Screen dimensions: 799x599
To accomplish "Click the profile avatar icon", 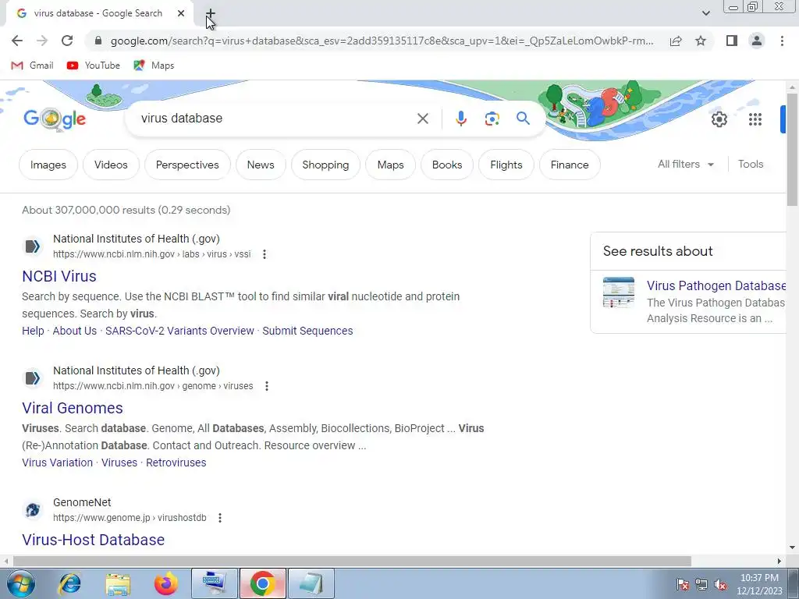I will click(x=757, y=41).
